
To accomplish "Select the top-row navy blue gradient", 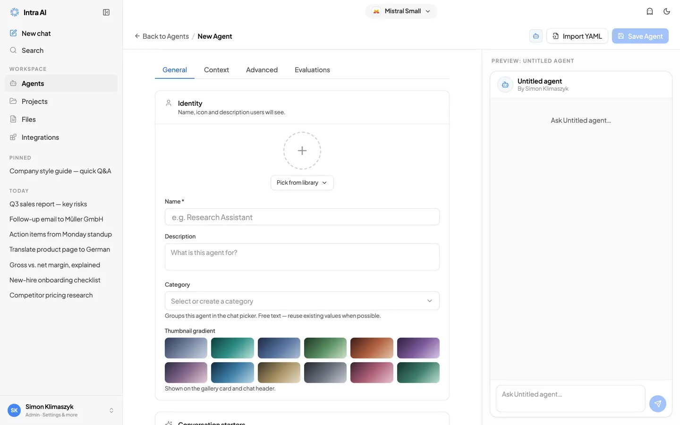I will click(x=279, y=348).
